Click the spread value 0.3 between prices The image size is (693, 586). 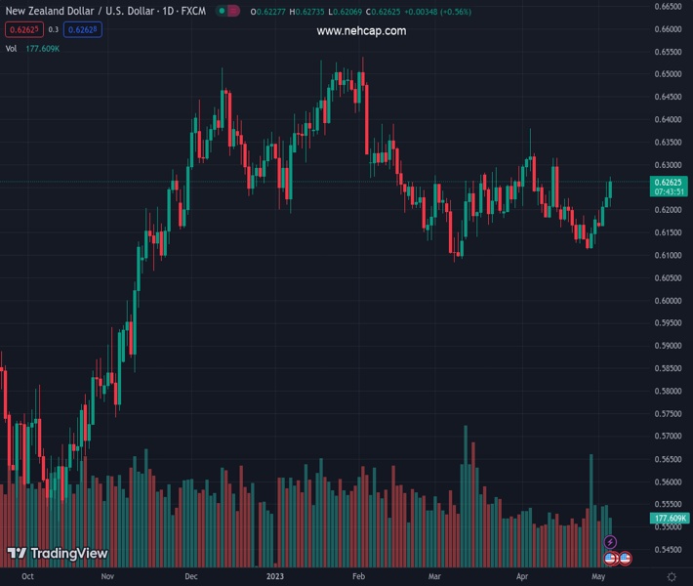coord(53,29)
